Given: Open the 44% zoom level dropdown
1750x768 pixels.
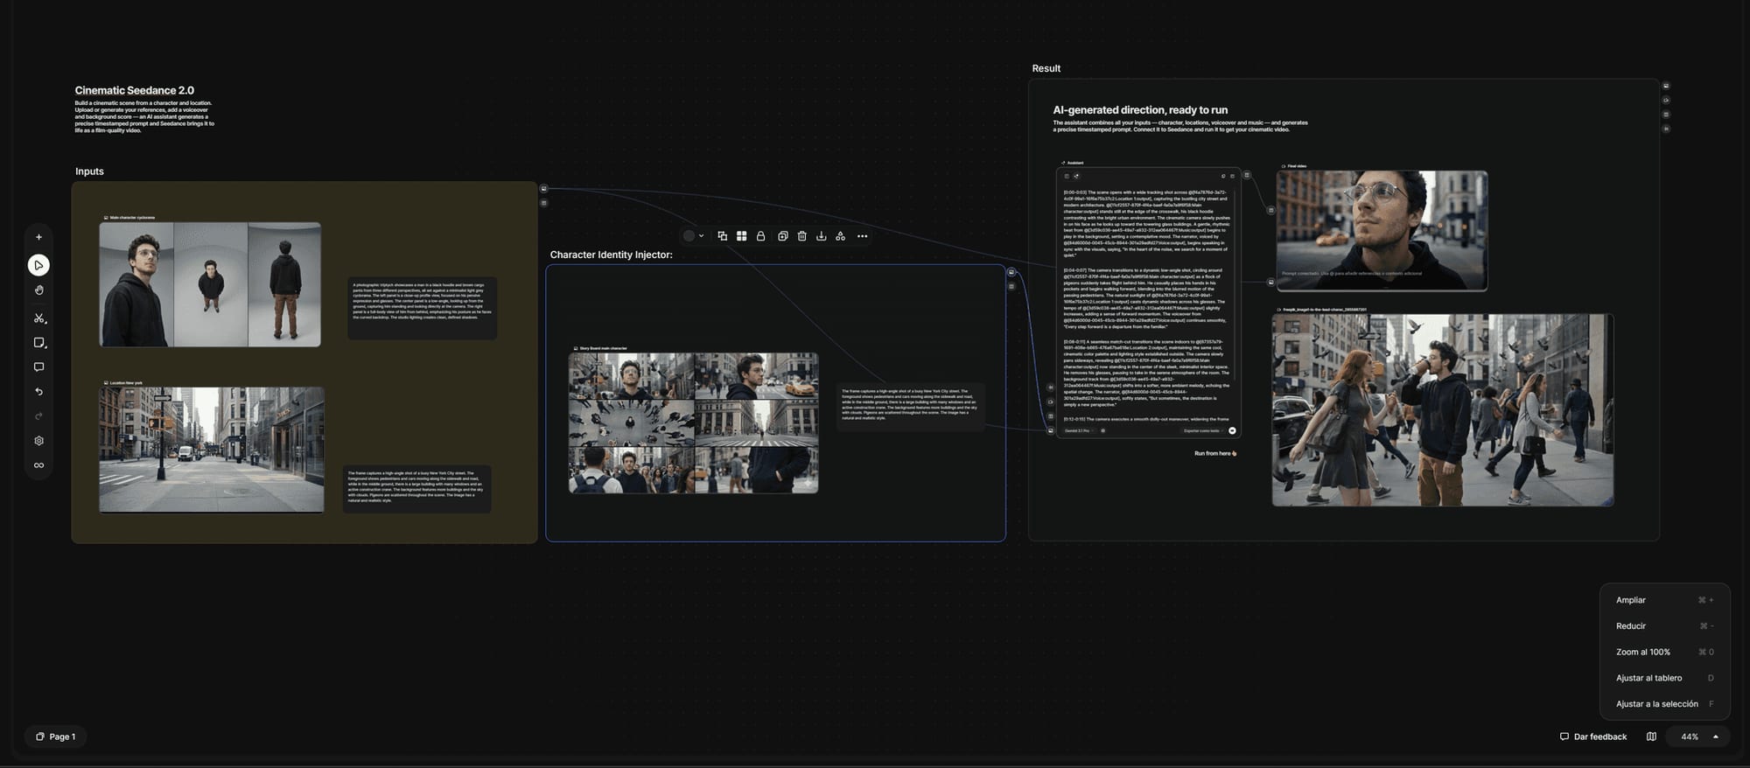Looking at the screenshot, I should pos(1699,737).
